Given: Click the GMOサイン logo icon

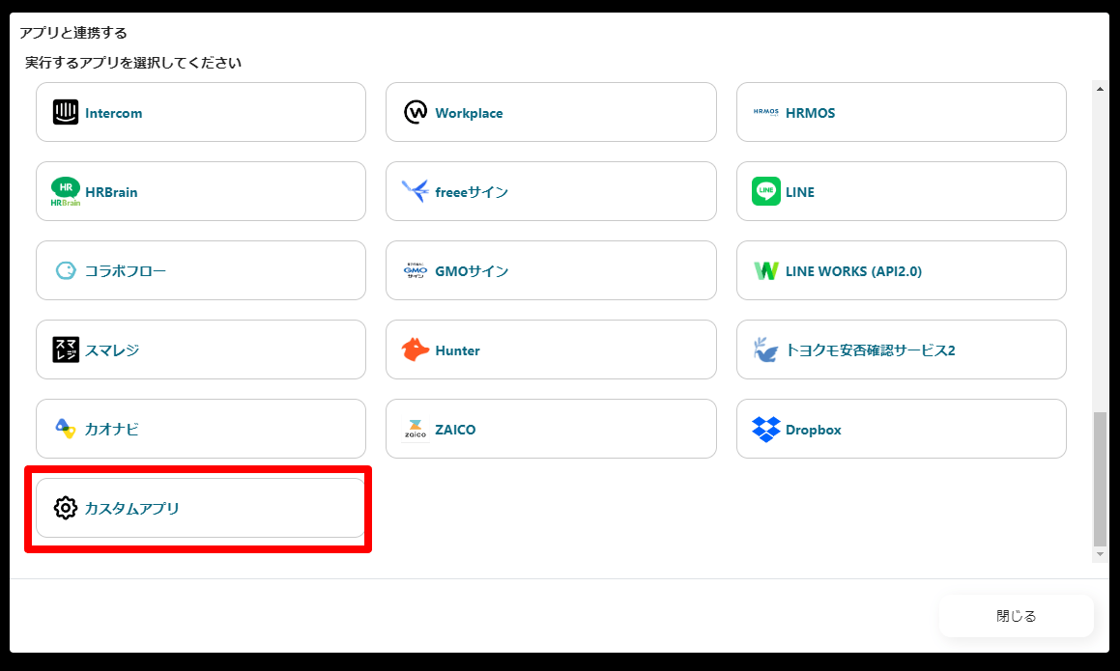Looking at the screenshot, I should (415, 270).
